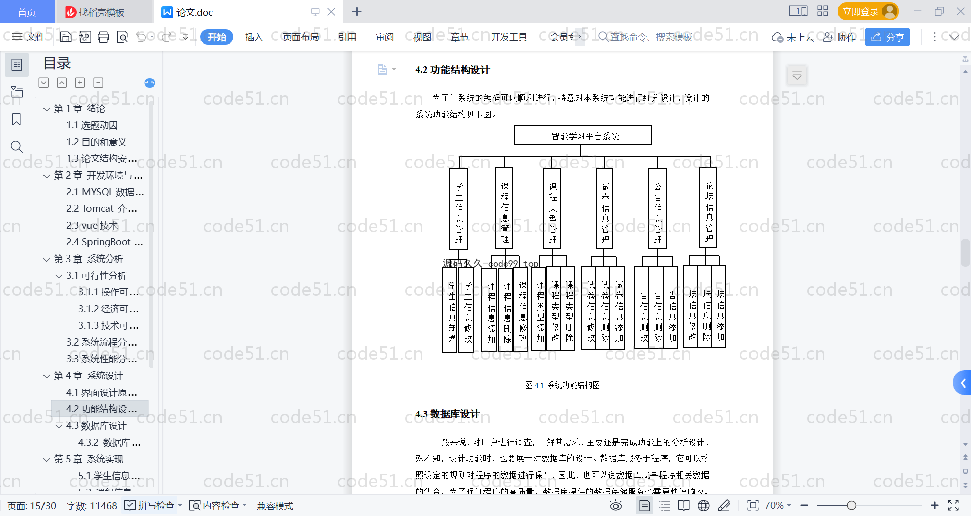Click zoom in plus button
The width and height of the screenshot is (971, 516).
click(x=934, y=505)
